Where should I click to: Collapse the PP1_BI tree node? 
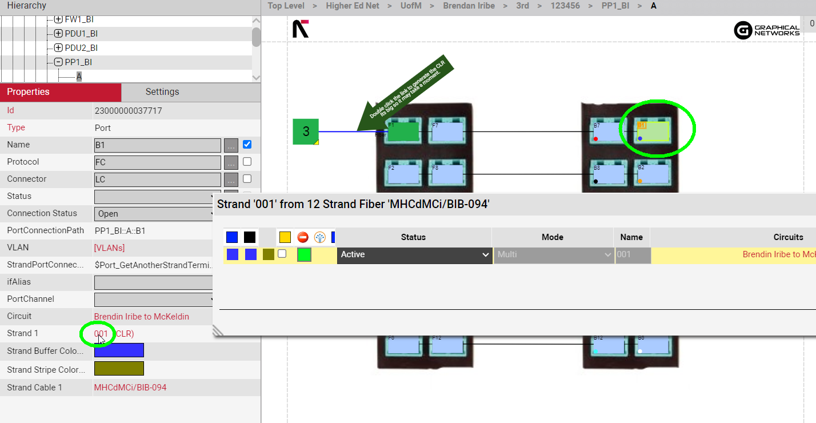[x=58, y=62]
